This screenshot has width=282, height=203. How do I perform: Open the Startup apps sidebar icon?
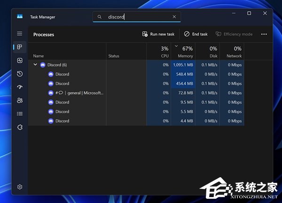(20, 87)
